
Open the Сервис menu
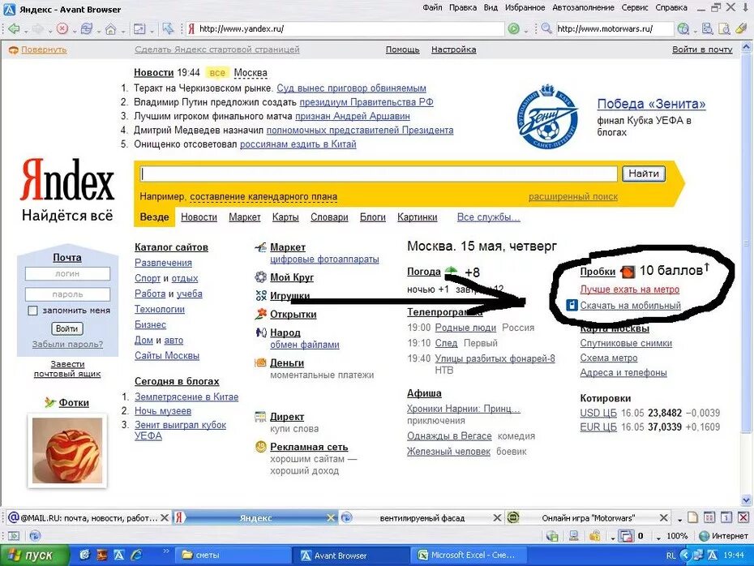click(x=635, y=7)
